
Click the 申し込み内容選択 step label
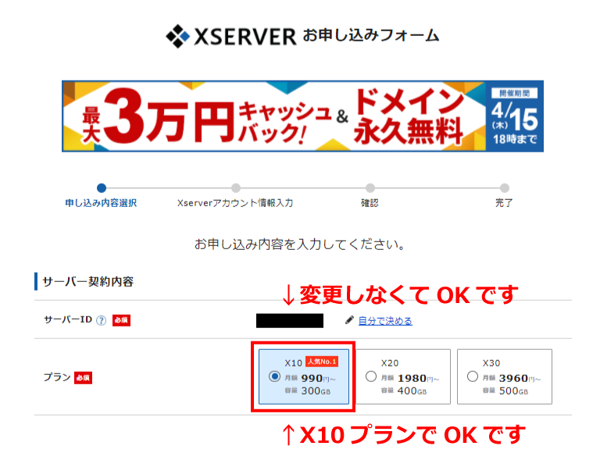click(x=101, y=203)
